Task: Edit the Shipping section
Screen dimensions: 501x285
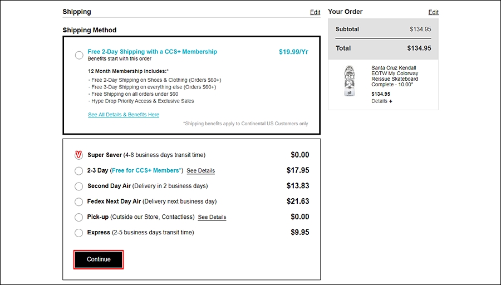Action: pos(315,12)
